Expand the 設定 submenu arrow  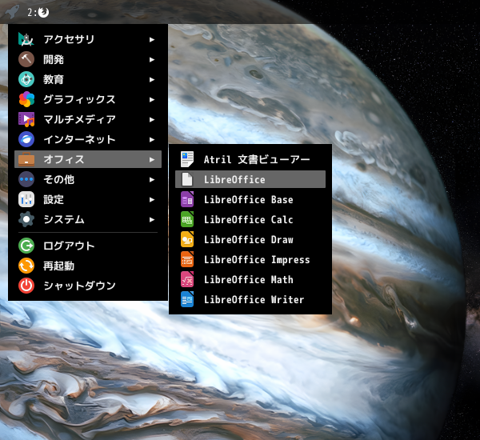coord(152,200)
